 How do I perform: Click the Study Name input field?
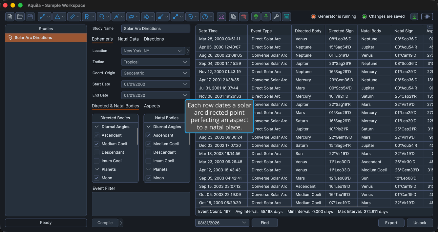click(156, 29)
